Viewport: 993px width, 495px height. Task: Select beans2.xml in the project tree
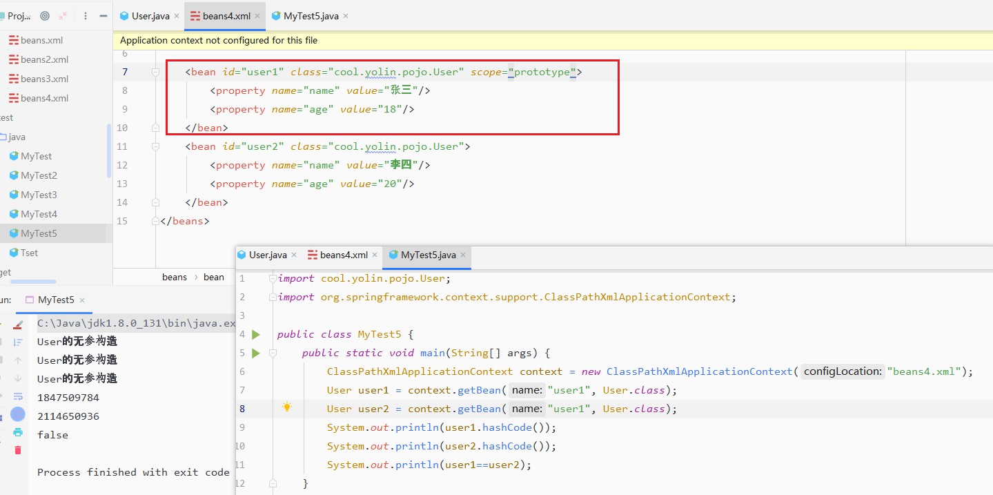(45, 59)
